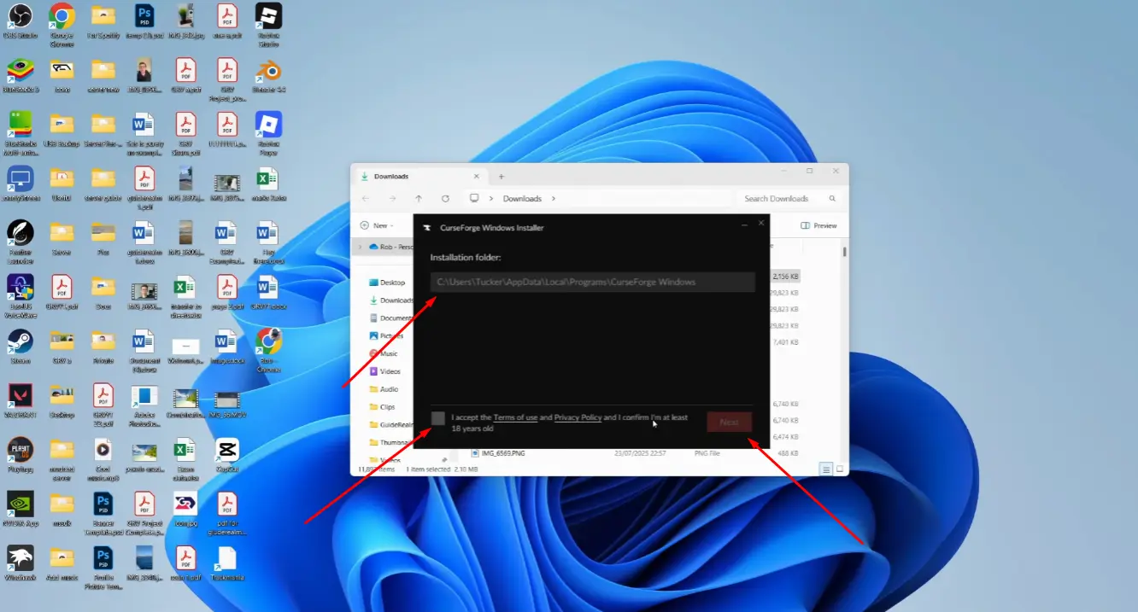Tick the Terms of use acceptance checkbox
This screenshot has width=1138, height=612.
pos(438,418)
